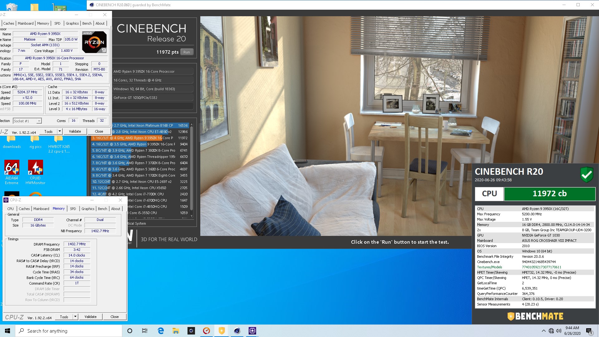Click Core Speed value 5204.37 MHz

point(27,92)
